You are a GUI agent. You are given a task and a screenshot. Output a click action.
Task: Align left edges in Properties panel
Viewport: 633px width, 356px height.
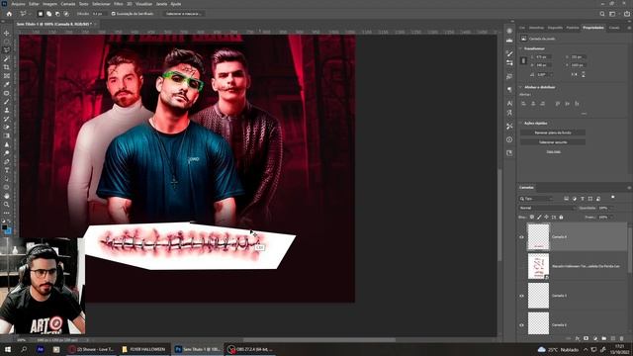[x=523, y=104]
